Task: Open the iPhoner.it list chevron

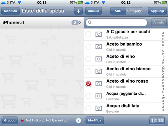Action: click(x=80, y=23)
